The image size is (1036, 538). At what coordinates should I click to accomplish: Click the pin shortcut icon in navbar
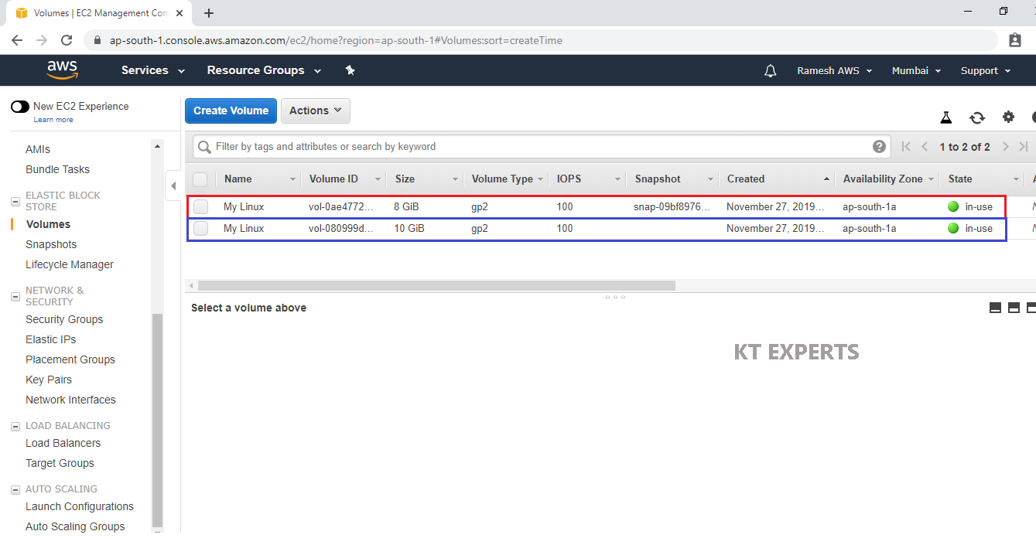click(x=350, y=70)
